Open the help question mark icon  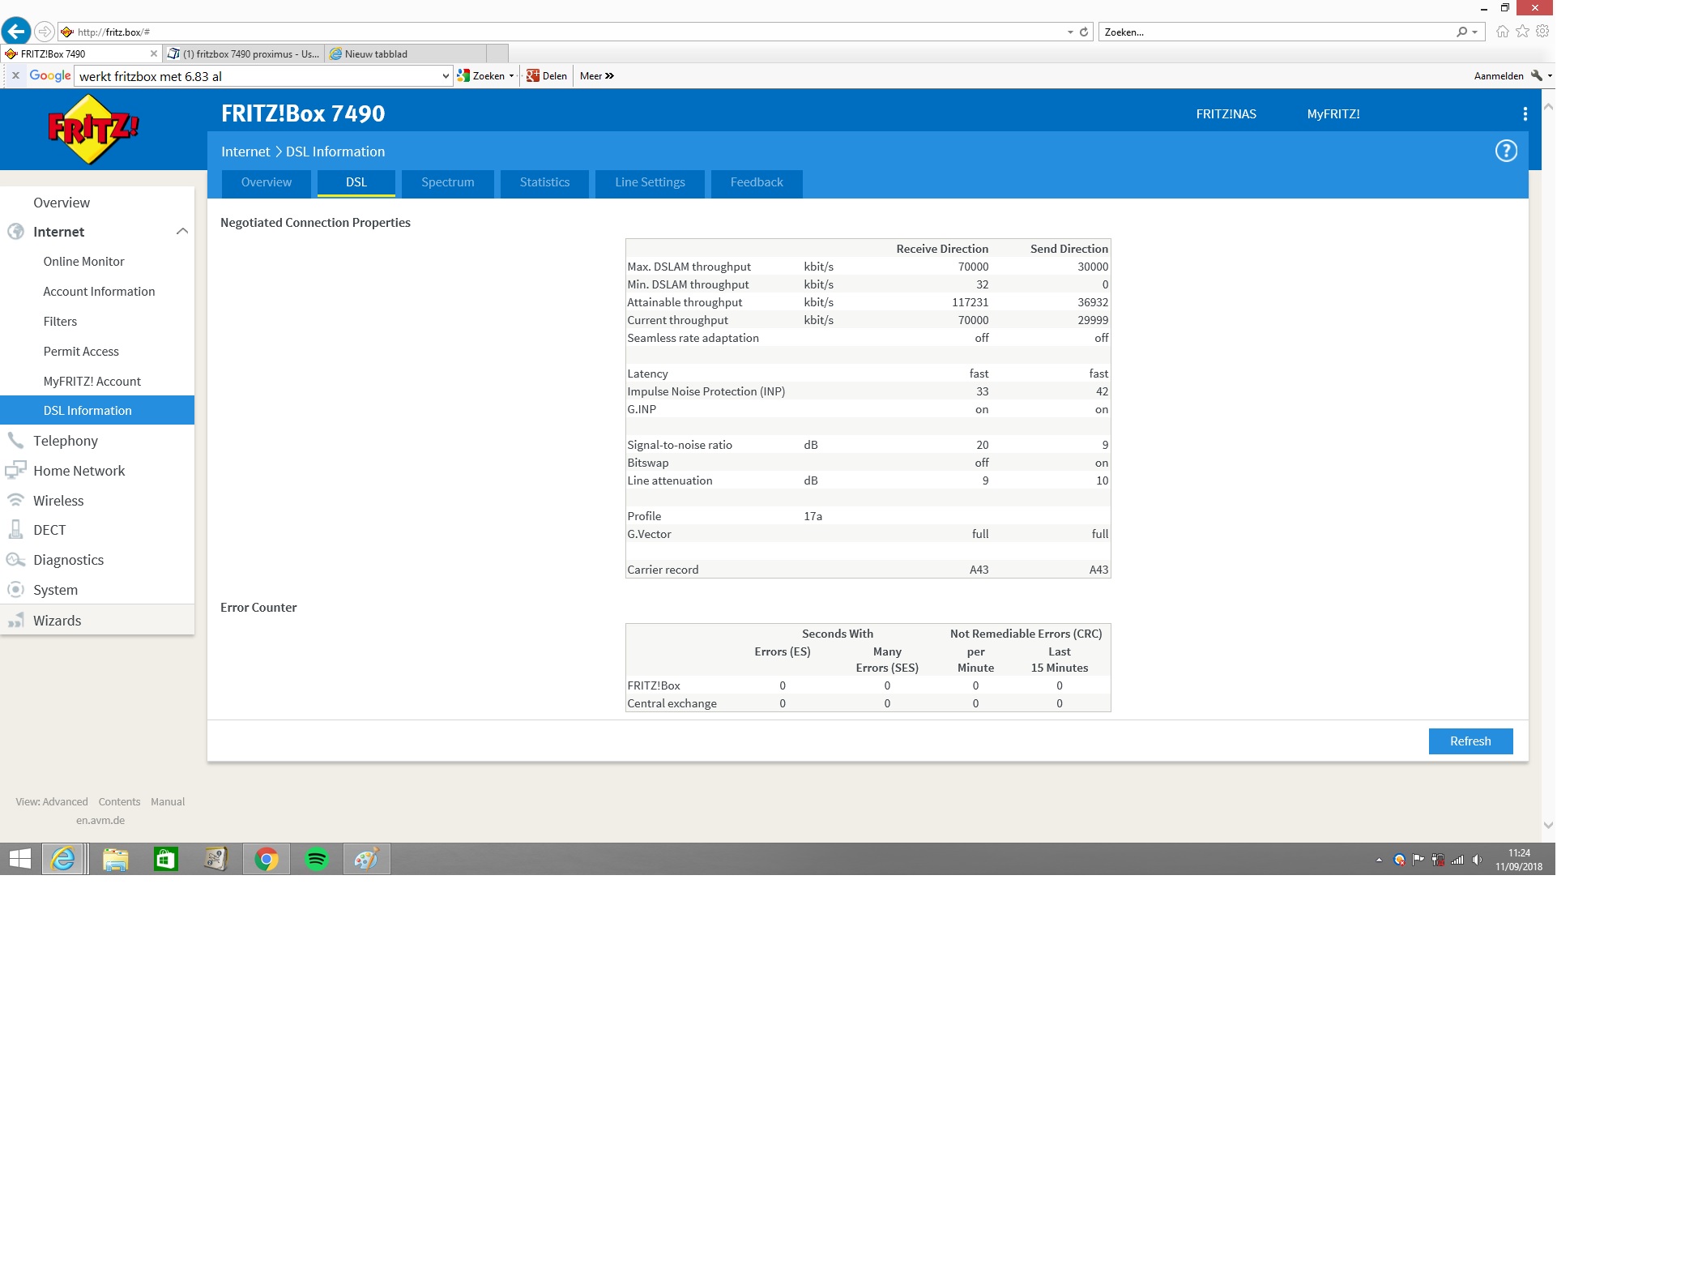point(1505,151)
